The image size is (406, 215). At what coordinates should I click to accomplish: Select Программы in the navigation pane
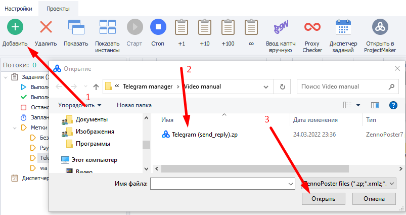(93, 144)
